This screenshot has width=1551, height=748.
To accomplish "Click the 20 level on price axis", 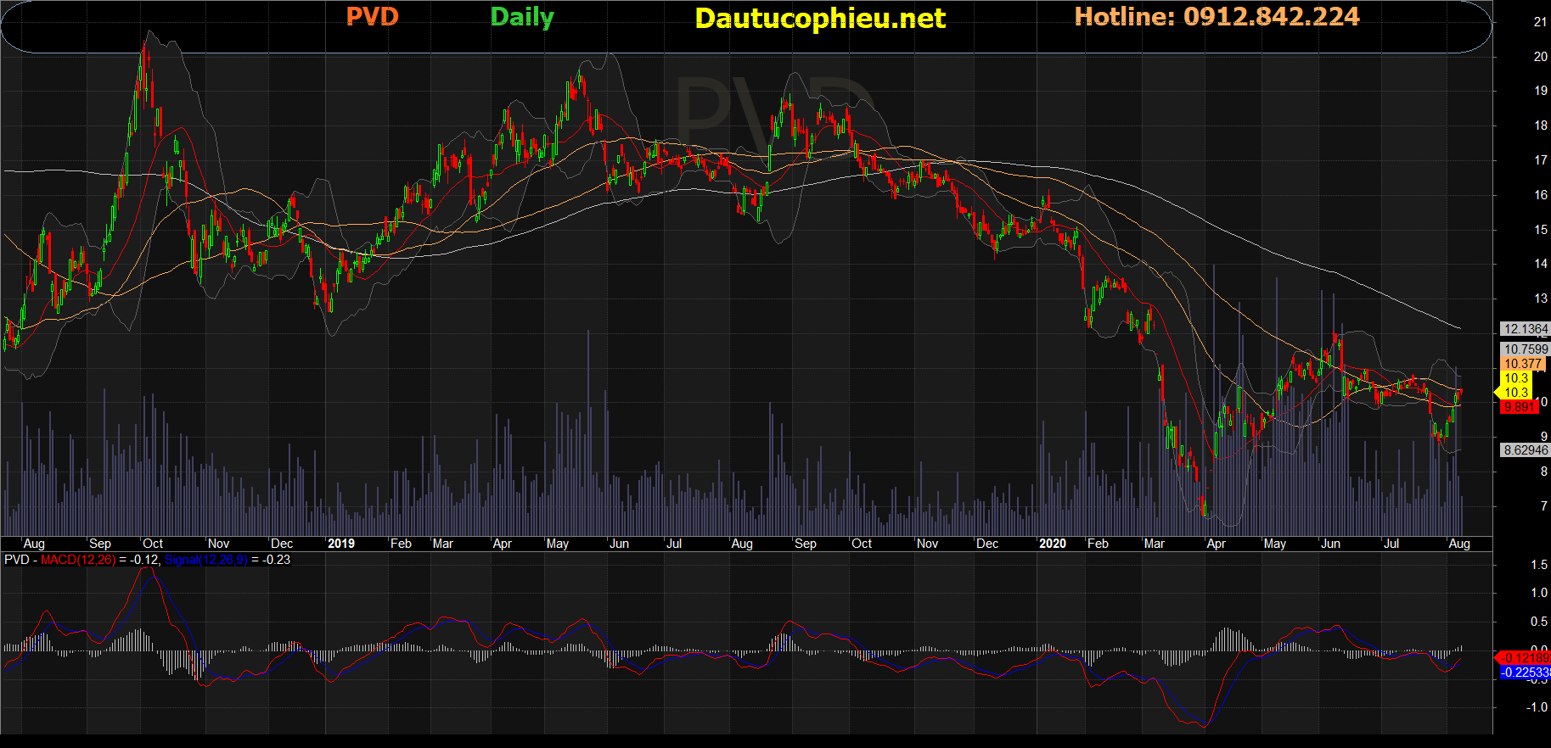I will (1540, 57).
